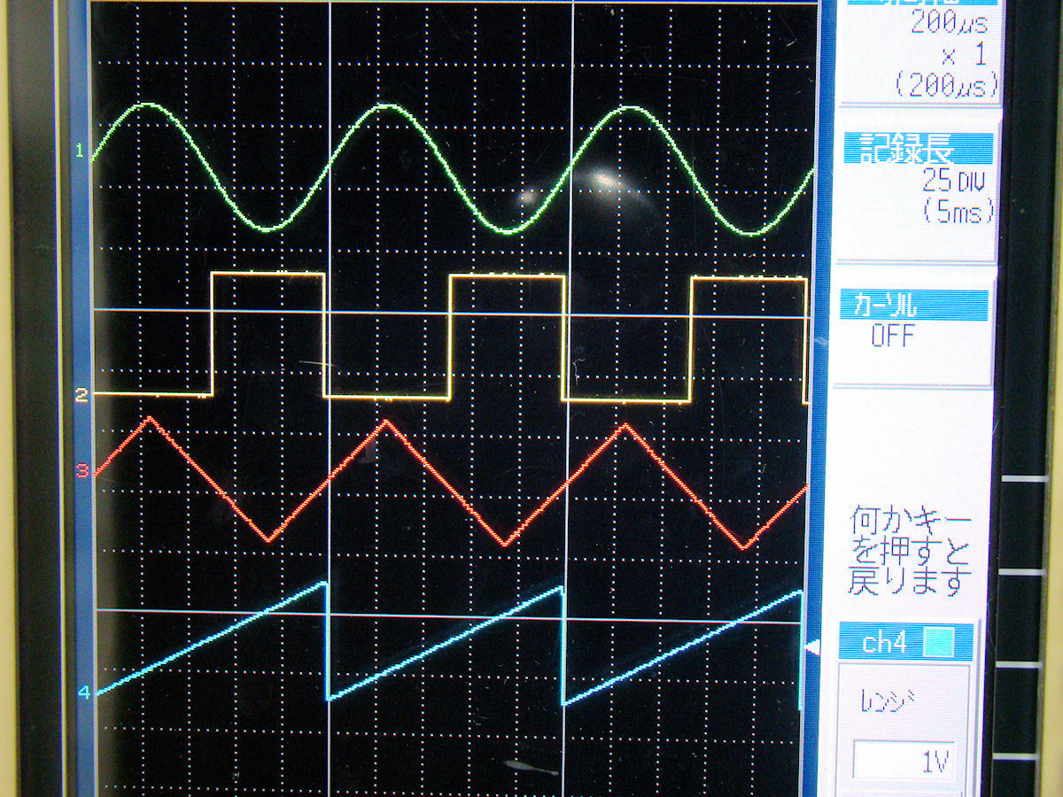Open the 記録長 record length setting
The width and height of the screenshot is (1063, 797).
(x=917, y=147)
